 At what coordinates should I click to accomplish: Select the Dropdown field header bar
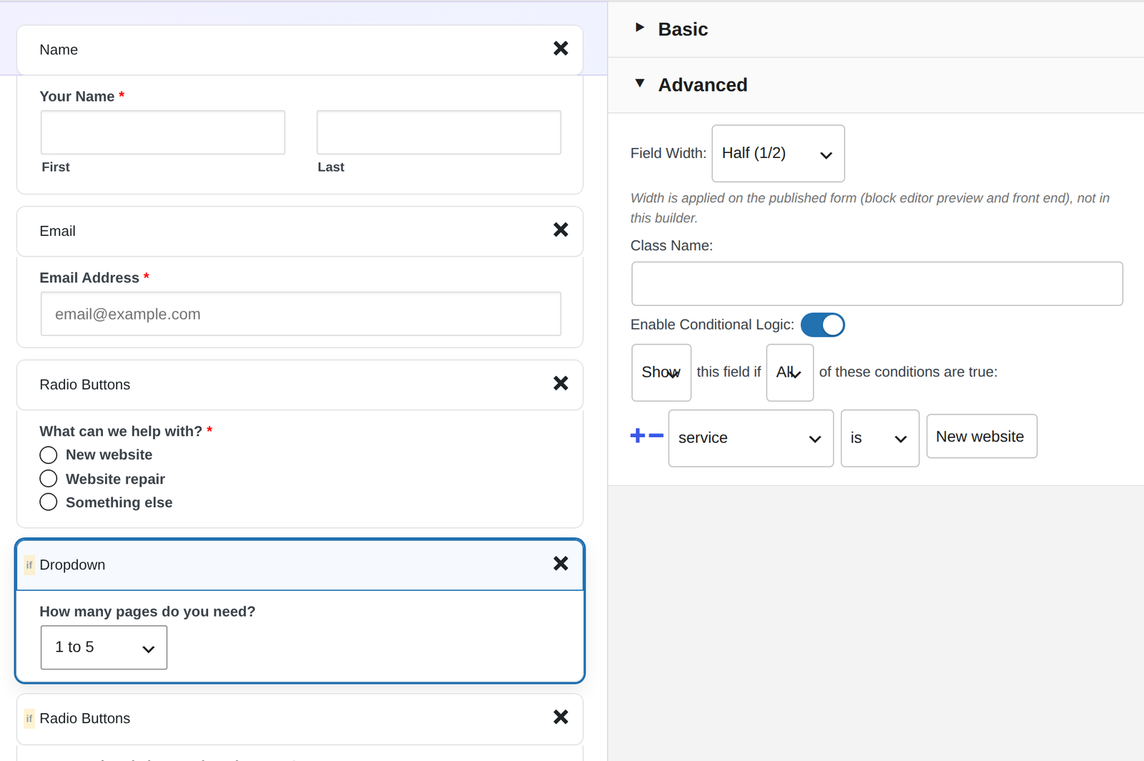coord(300,565)
